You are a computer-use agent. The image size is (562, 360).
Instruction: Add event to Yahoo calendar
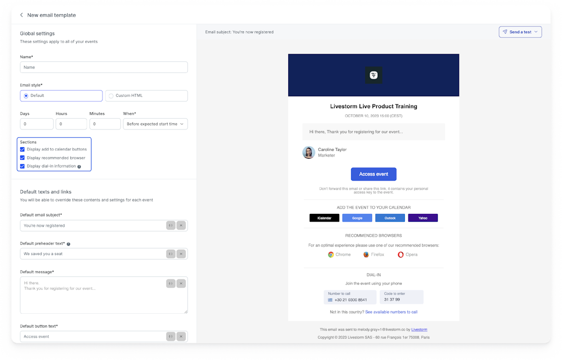pos(423,218)
